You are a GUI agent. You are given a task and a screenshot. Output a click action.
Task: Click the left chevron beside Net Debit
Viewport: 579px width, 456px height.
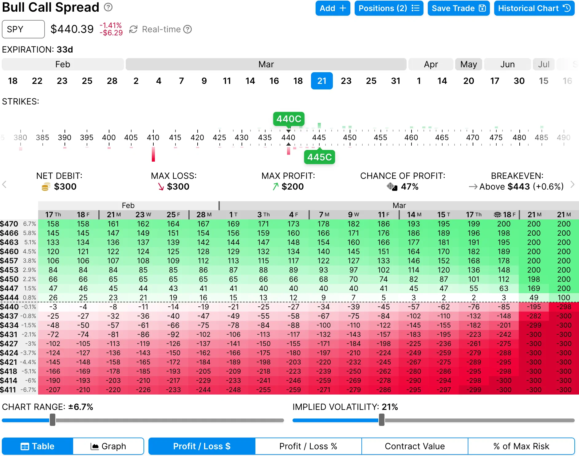coord(5,184)
